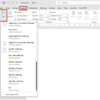Adjust the Spacing After spinner arrows
100x100 pixels.
pos(67,19)
